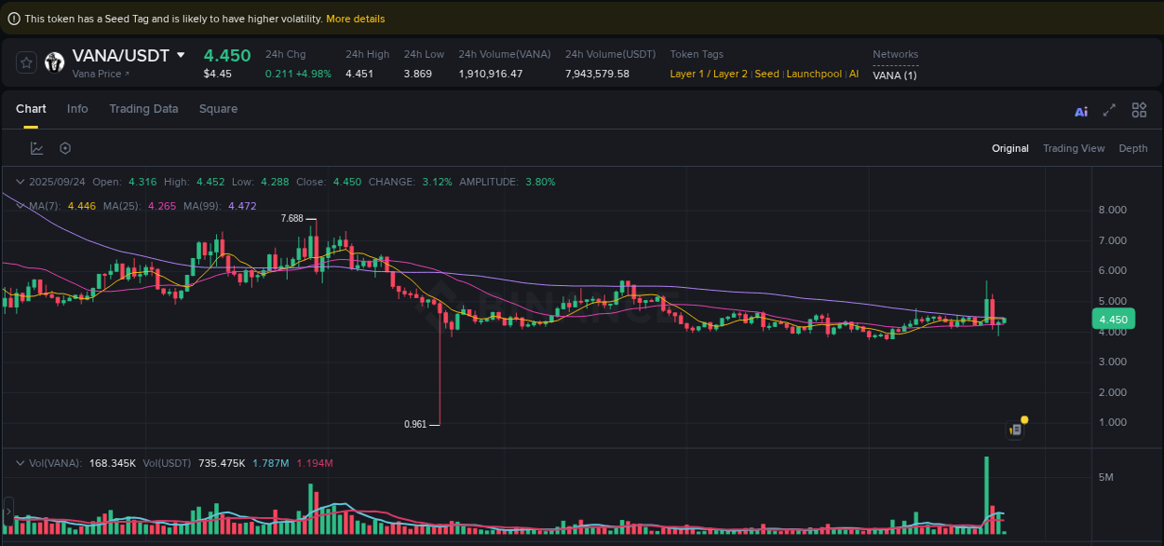1164x546 pixels.
Task: Open the VANA/USDT pair dropdown
Action: (183, 55)
